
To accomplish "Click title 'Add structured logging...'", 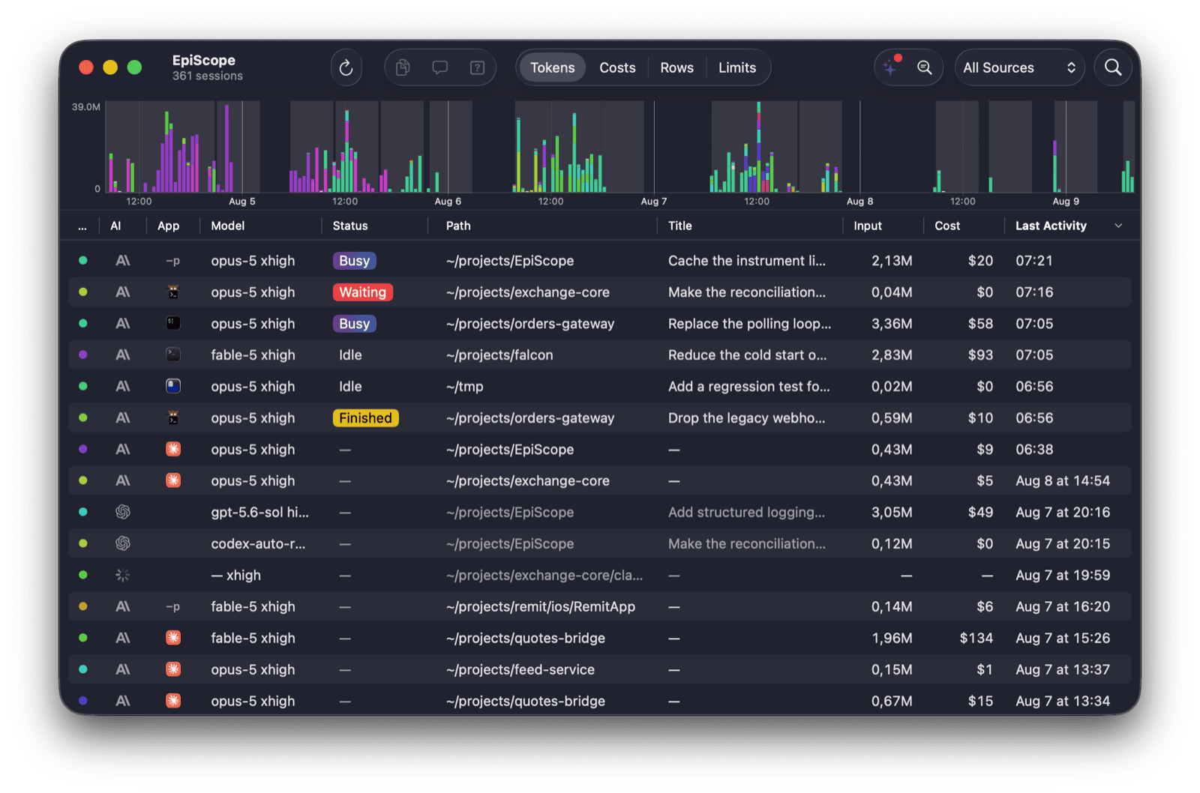I will tap(746, 513).
